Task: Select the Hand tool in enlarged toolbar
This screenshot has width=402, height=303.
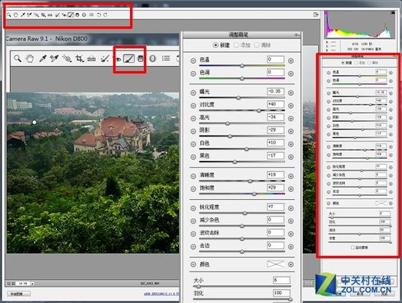Action: [x=30, y=59]
